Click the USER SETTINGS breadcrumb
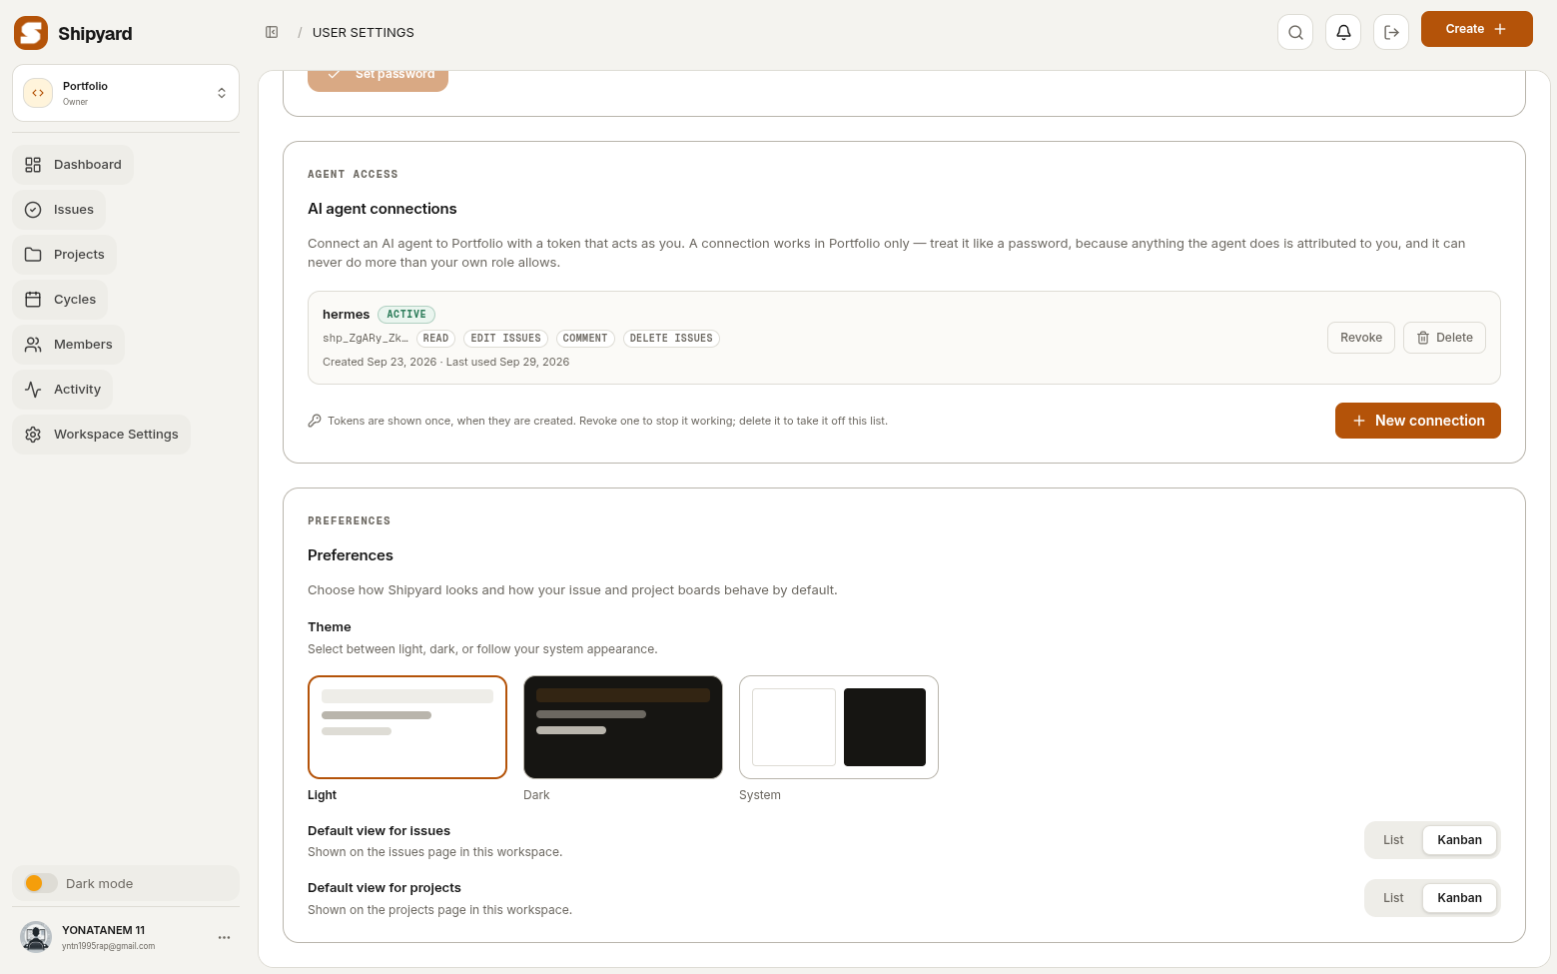 [x=363, y=32]
